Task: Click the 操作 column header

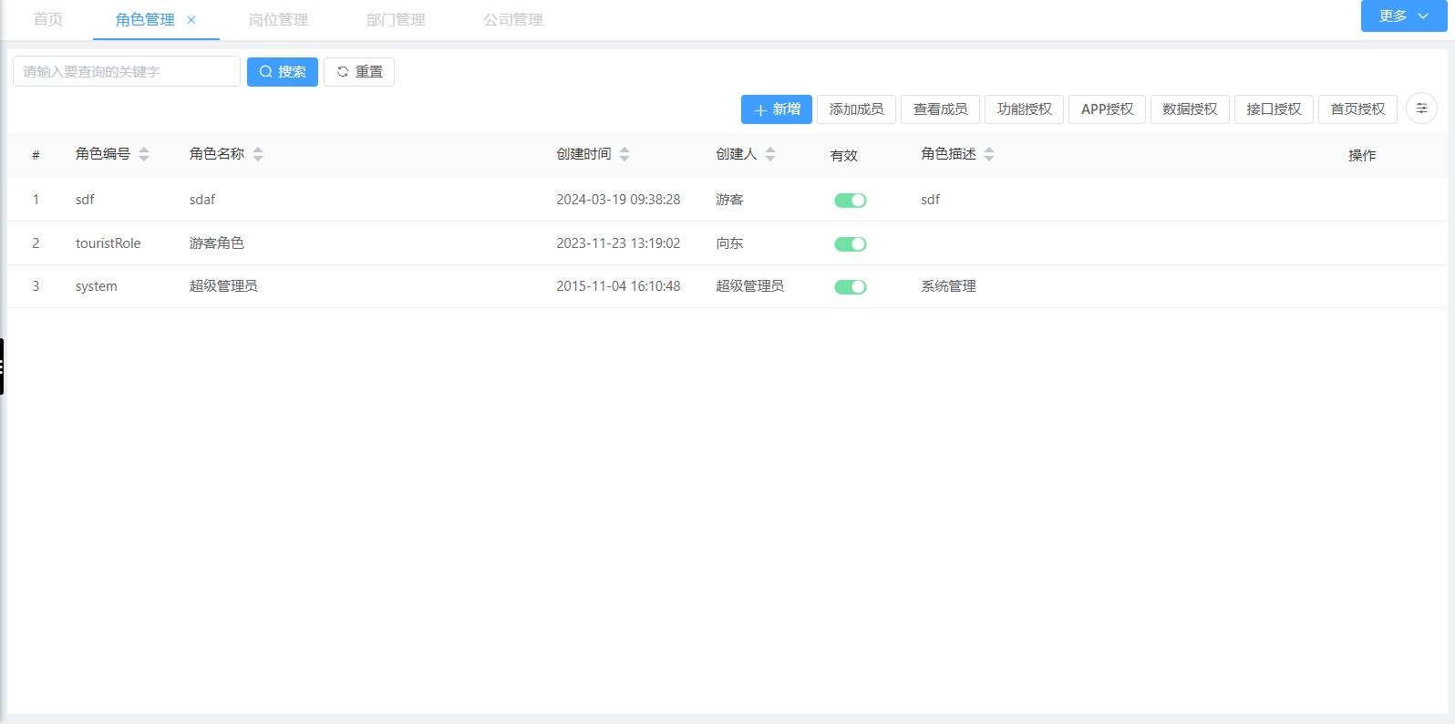Action: [1362, 156]
